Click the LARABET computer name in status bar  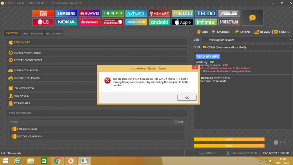tap(208, 153)
